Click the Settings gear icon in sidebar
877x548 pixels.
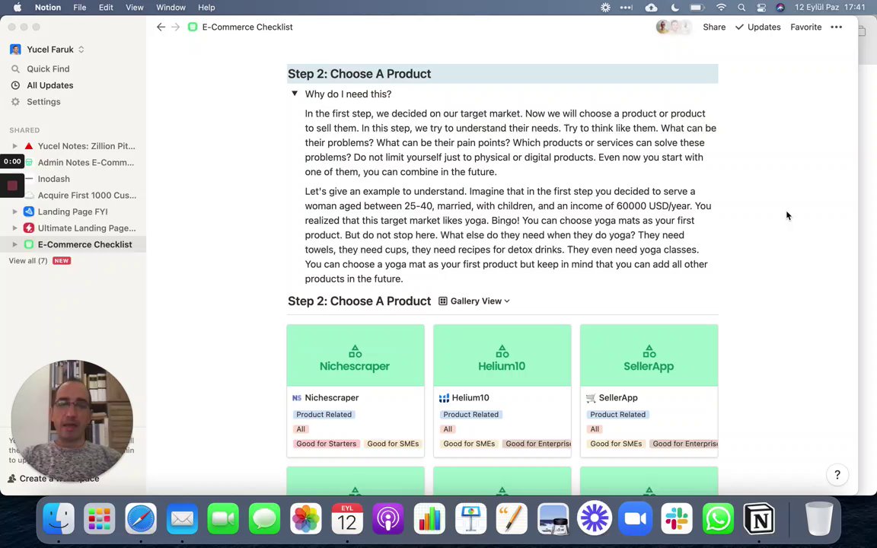pos(16,102)
